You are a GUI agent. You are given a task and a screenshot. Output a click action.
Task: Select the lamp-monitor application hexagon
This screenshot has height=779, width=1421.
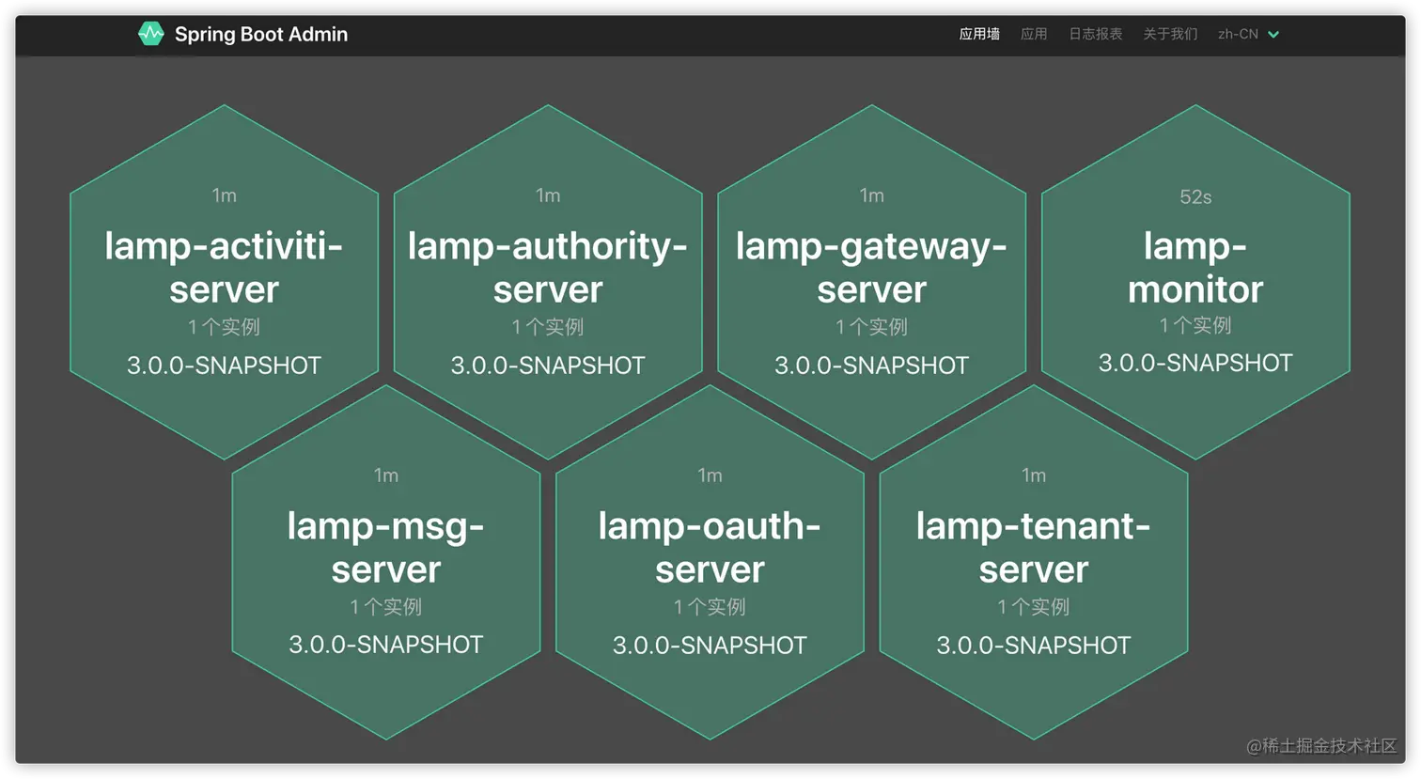coord(1195,282)
